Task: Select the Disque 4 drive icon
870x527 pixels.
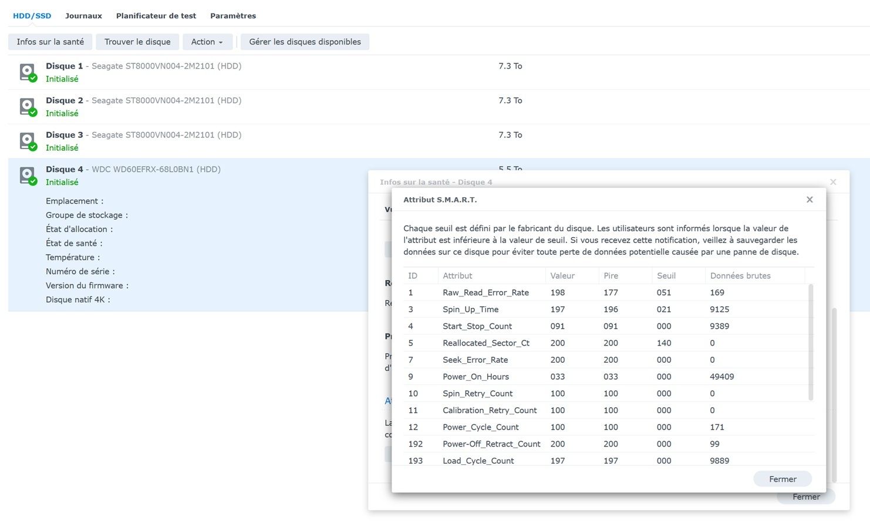Action: [28, 175]
